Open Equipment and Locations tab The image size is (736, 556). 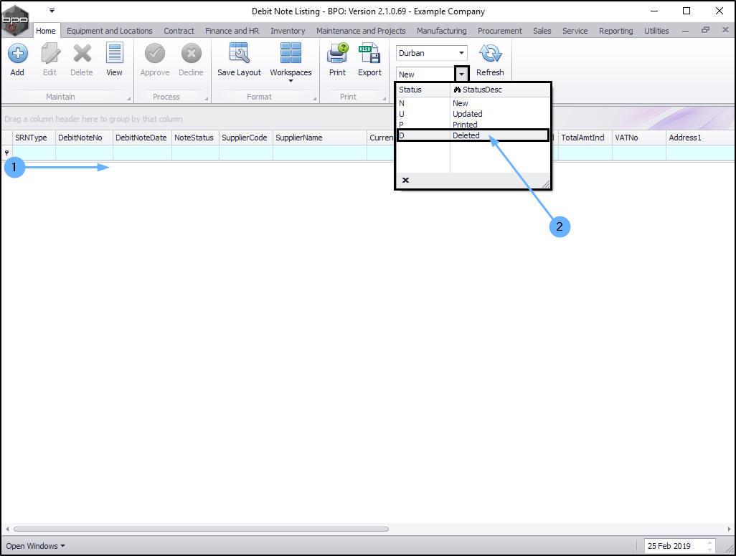coord(109,31)
